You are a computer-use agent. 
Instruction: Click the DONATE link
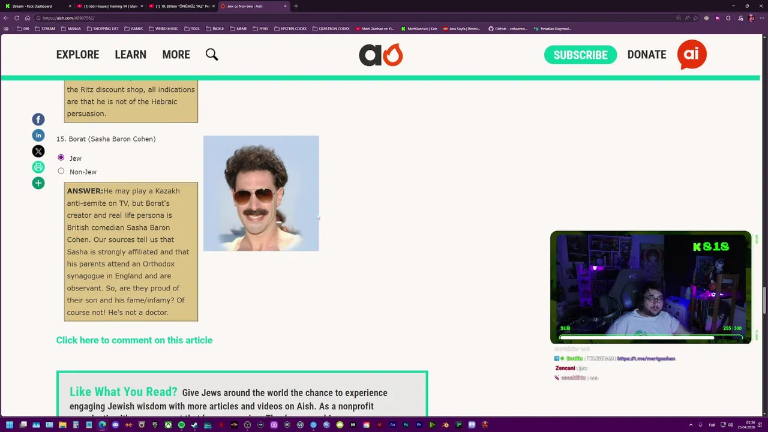click(x=647, y=55)
